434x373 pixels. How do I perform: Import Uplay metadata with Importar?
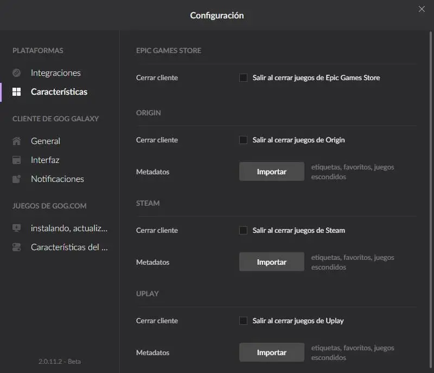272,352
